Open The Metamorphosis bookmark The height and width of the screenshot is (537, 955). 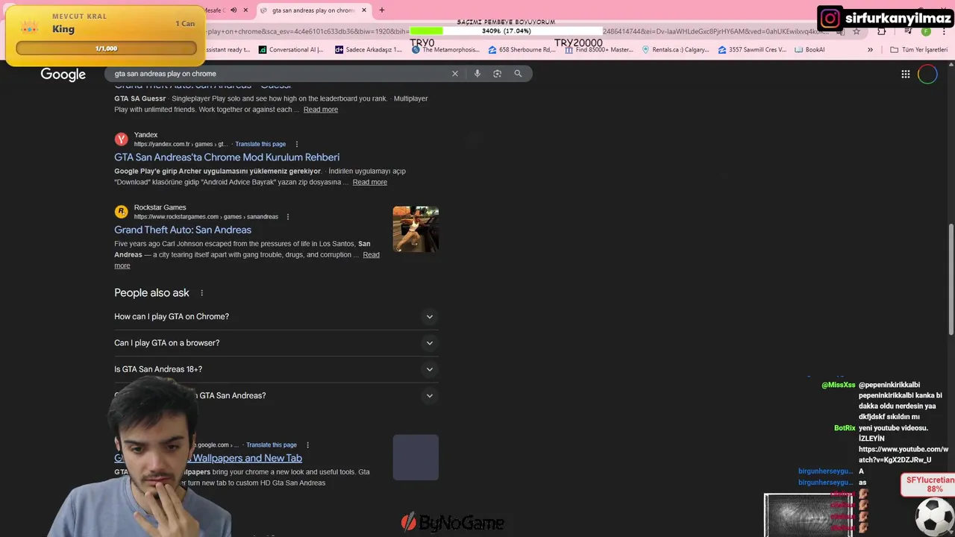pos(446,50)
